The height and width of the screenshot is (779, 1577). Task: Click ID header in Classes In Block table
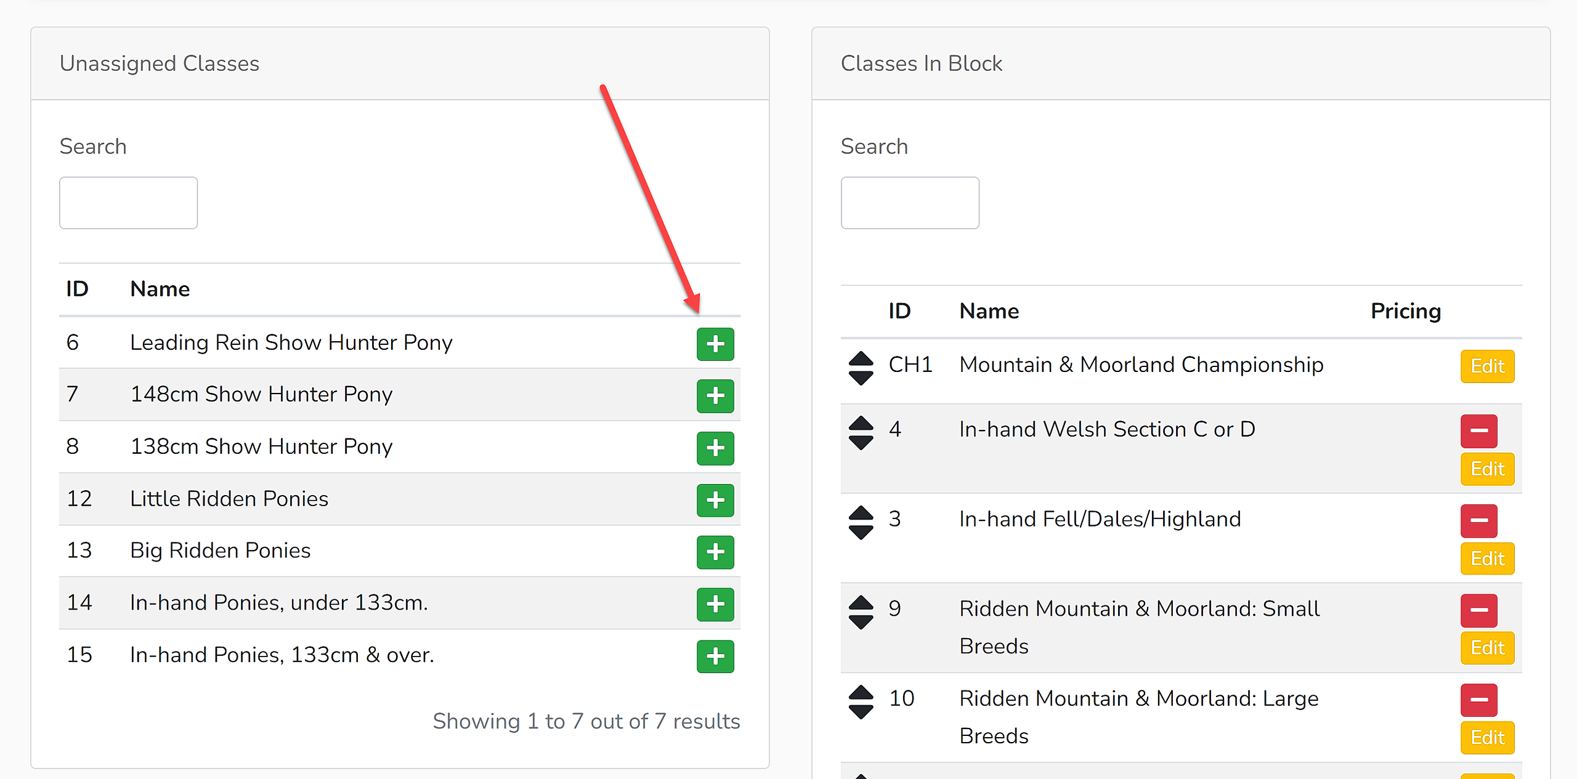point(899,311)
